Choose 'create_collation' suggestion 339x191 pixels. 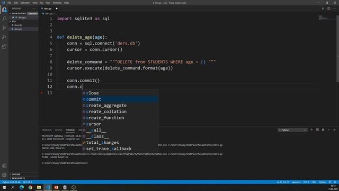120,111
